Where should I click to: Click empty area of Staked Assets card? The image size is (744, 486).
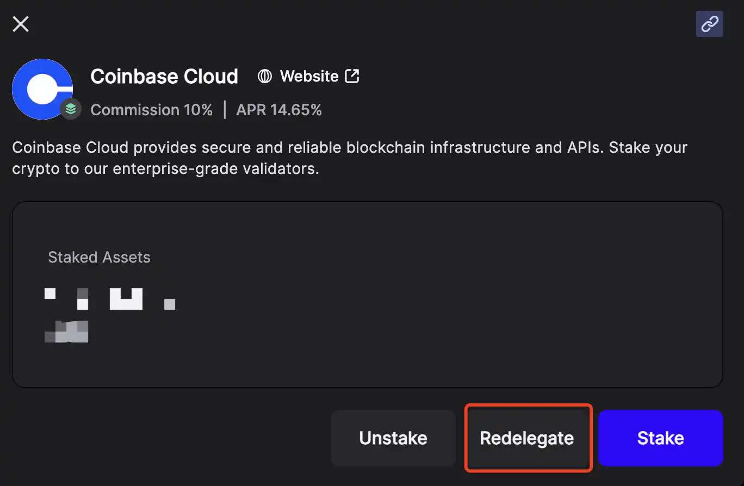pyautogui.click(x=435, y=326)
